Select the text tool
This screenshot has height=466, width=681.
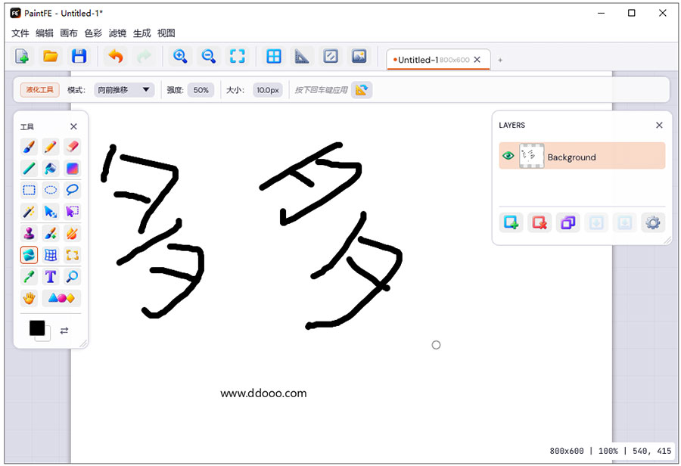[x=51, y=276]
